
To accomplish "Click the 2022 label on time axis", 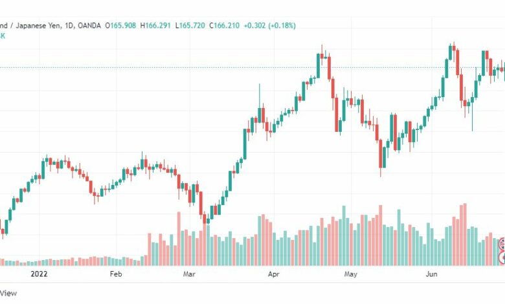I will click(39, 274).
